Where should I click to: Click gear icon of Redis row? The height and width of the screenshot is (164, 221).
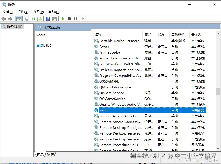[x=96, y=110]
